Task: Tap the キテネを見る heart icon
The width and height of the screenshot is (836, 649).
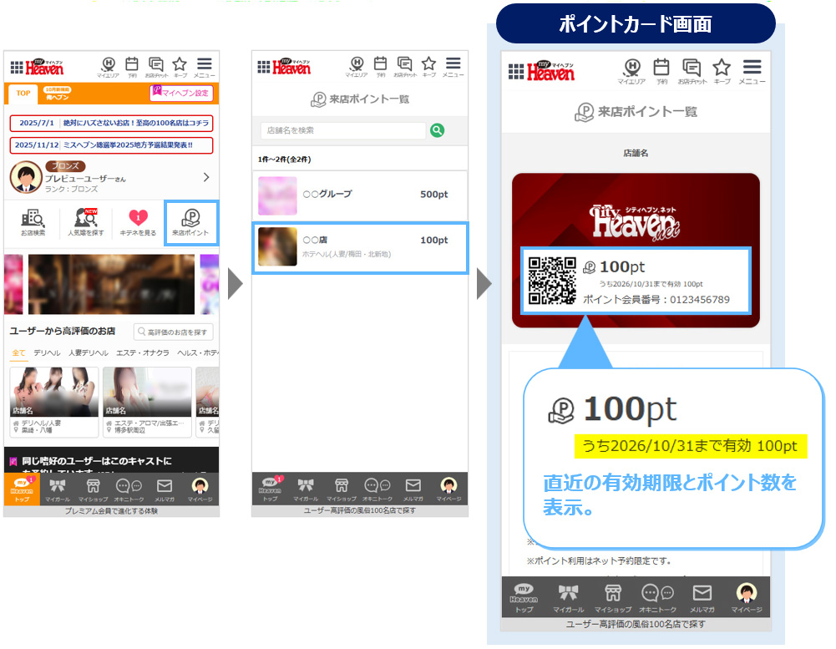Action: pyautogui.click(x=138, y=222)
